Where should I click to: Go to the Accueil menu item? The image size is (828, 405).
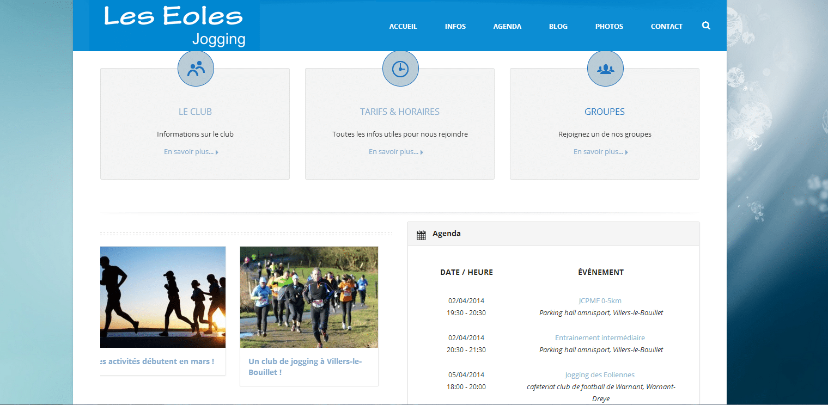pos(403,26)
